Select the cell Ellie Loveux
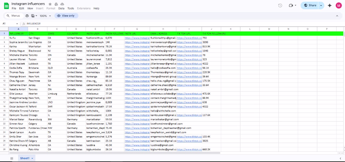 click(x=18, y=94)
